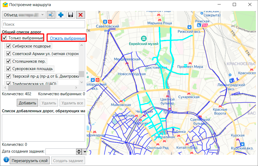Select the Советской Армии ул. list item
Screen dimensions: 258x166
[45, 54]
